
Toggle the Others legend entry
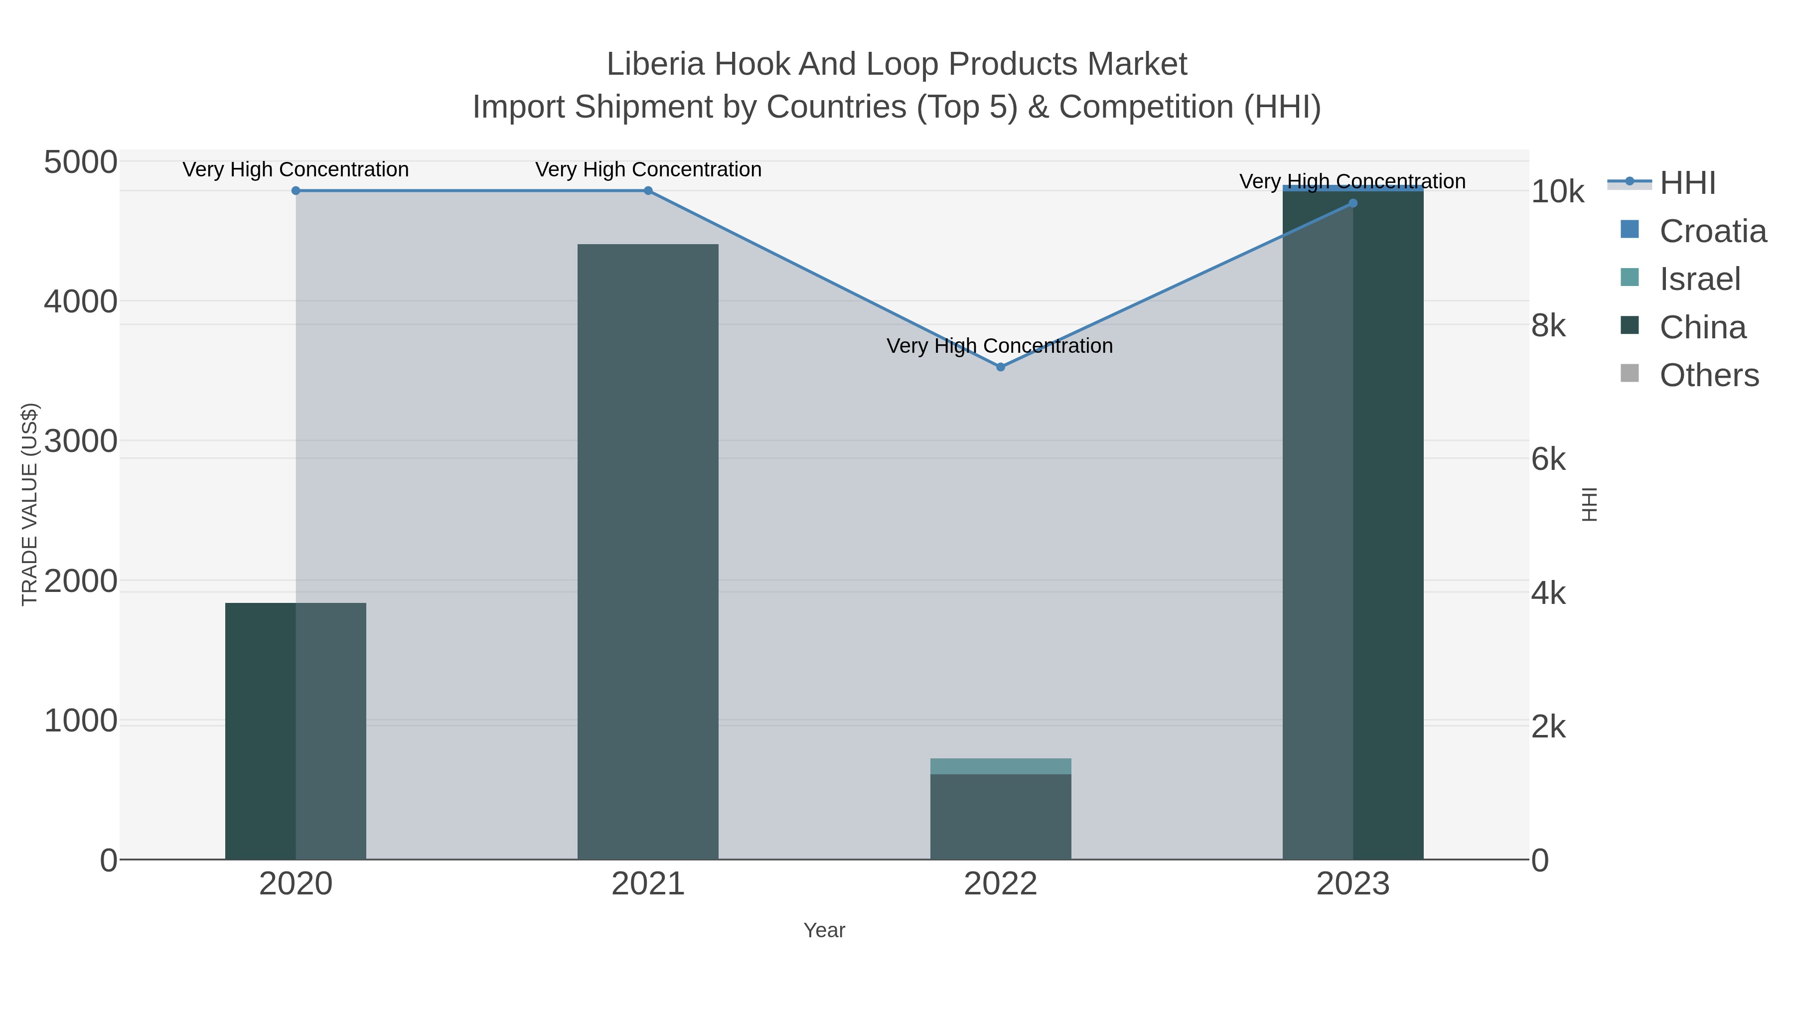pos(1689,375)
